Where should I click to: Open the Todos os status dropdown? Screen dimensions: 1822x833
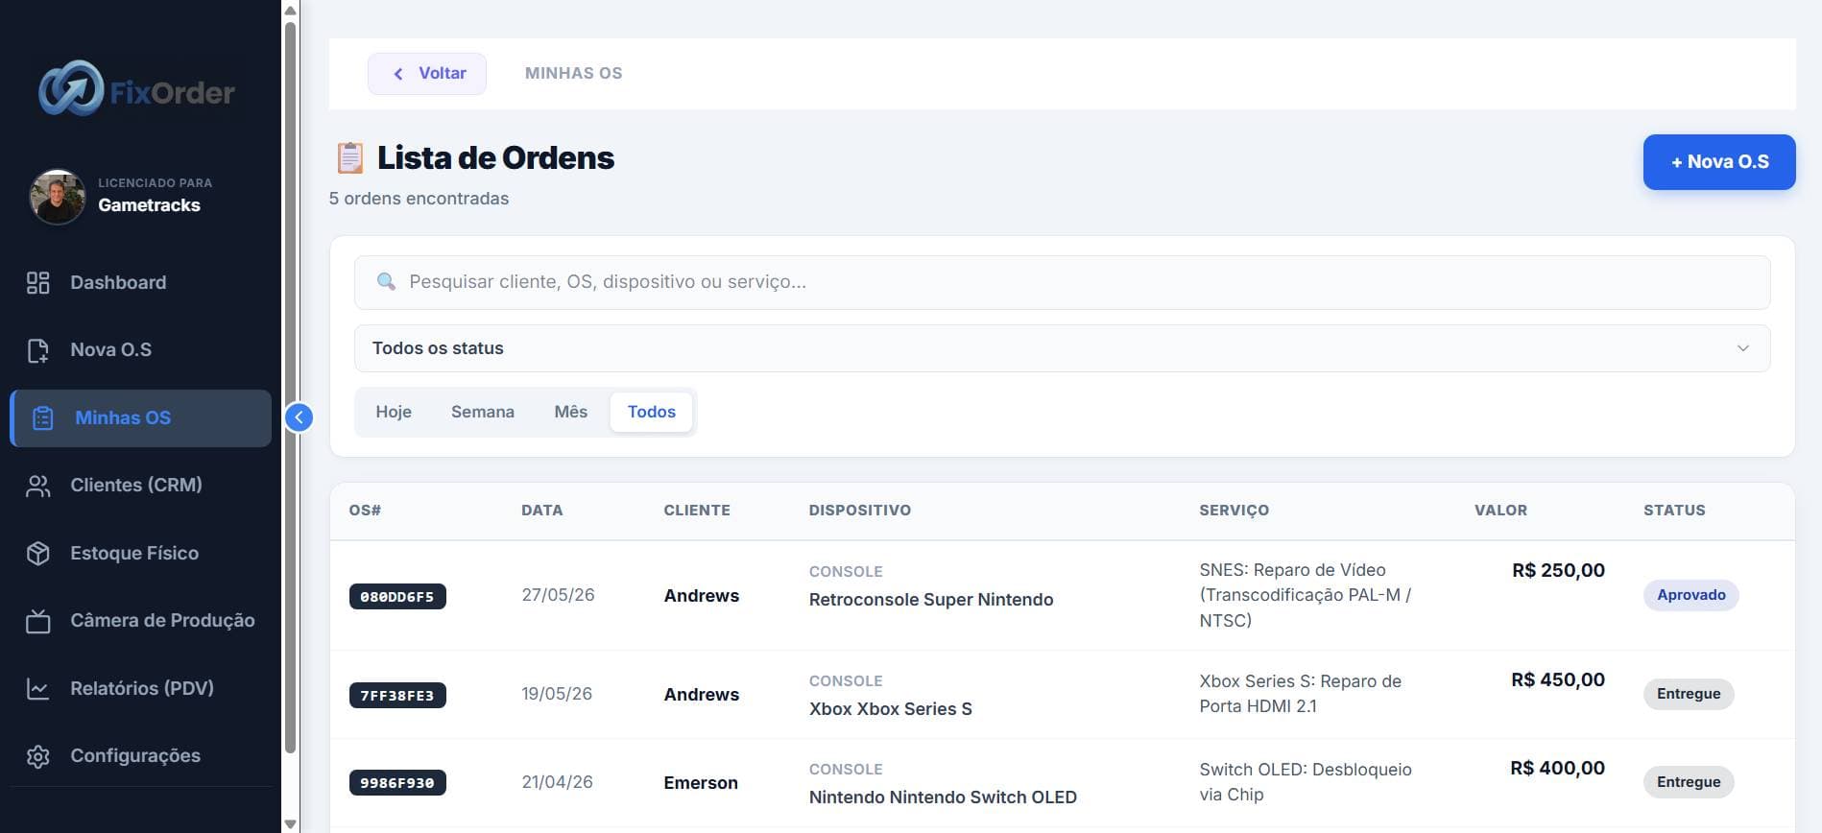click(1062, 348)
